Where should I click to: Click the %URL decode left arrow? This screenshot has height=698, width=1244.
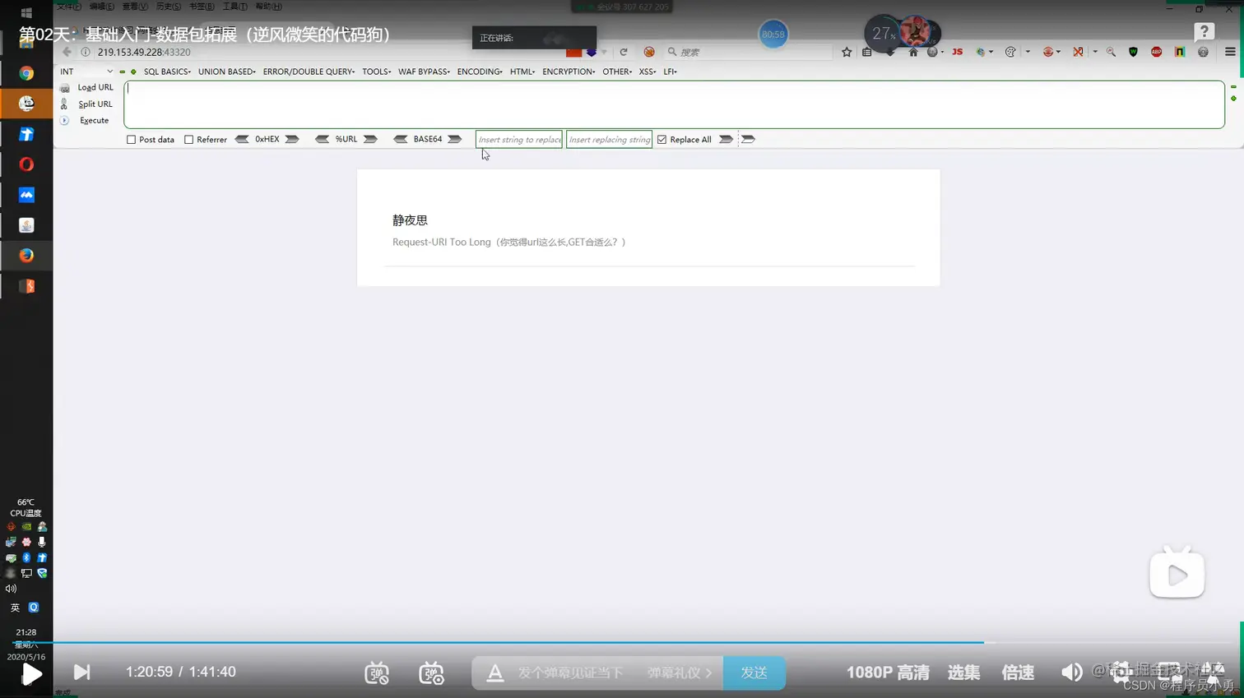322,139
